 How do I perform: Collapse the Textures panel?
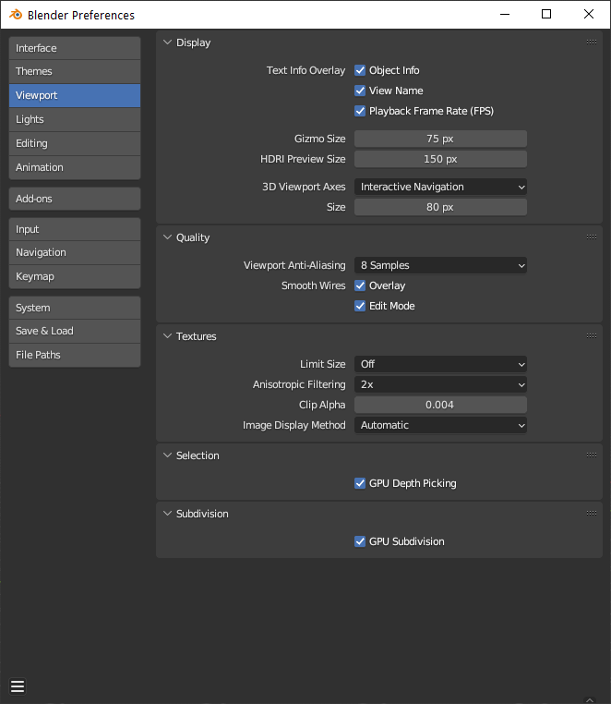[167, 336]
